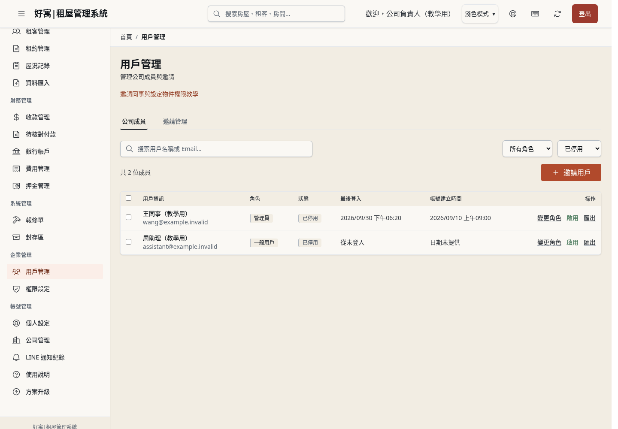Open the 所有角色 role filter dropdown
This screenshot has height=429, width=618.
pyautogui.click(x=527, y=149)
